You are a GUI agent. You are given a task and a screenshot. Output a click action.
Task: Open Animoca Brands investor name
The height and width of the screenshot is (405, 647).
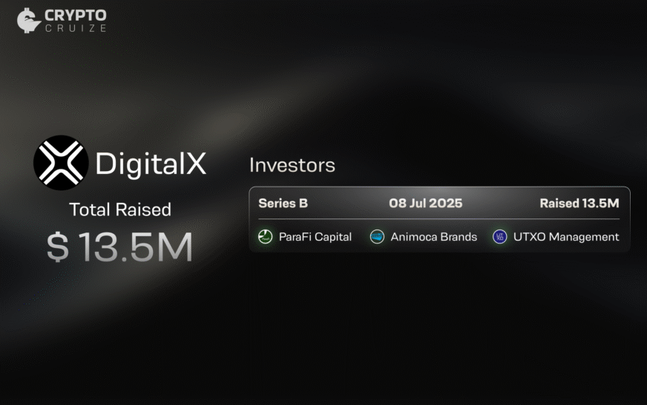(433, 237)
